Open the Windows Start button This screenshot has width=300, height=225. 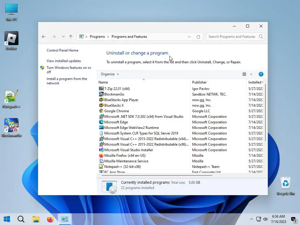(x=7, y=219)
